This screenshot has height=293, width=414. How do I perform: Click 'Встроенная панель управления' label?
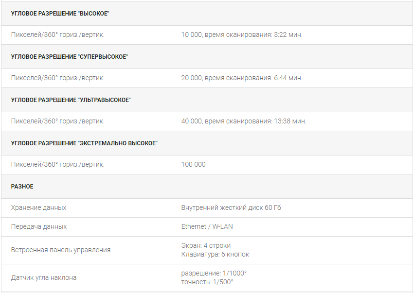pyautogui.click(x=61, y=250)
